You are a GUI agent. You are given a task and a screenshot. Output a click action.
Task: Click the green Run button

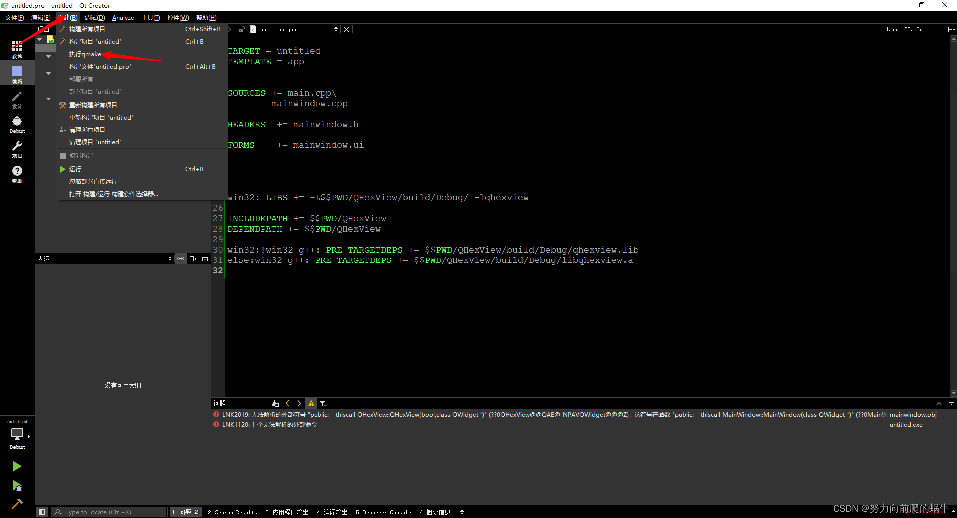coord(17,466)
